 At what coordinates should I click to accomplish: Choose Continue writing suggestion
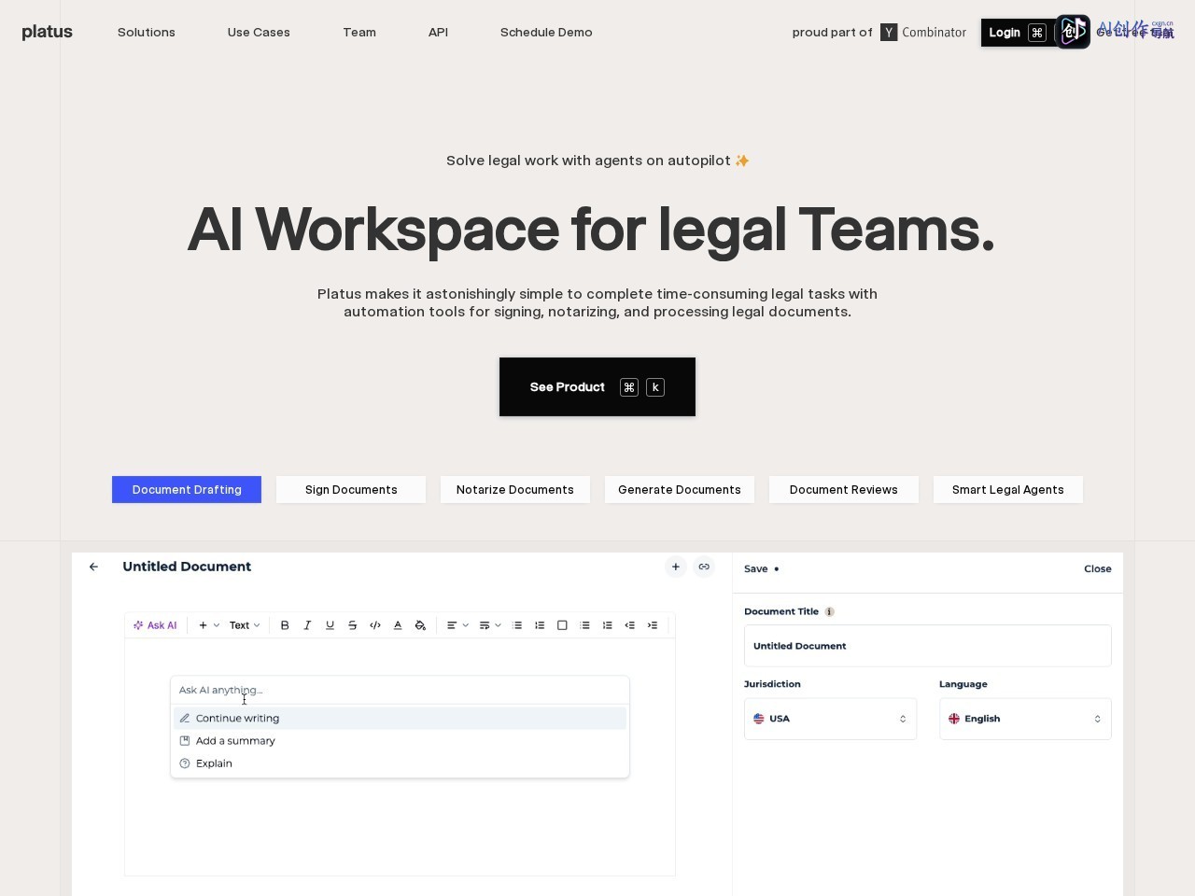[400, 718]
